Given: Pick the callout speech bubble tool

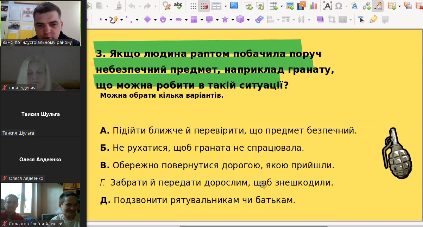Looking at the screenshot, I should (209, 19).
